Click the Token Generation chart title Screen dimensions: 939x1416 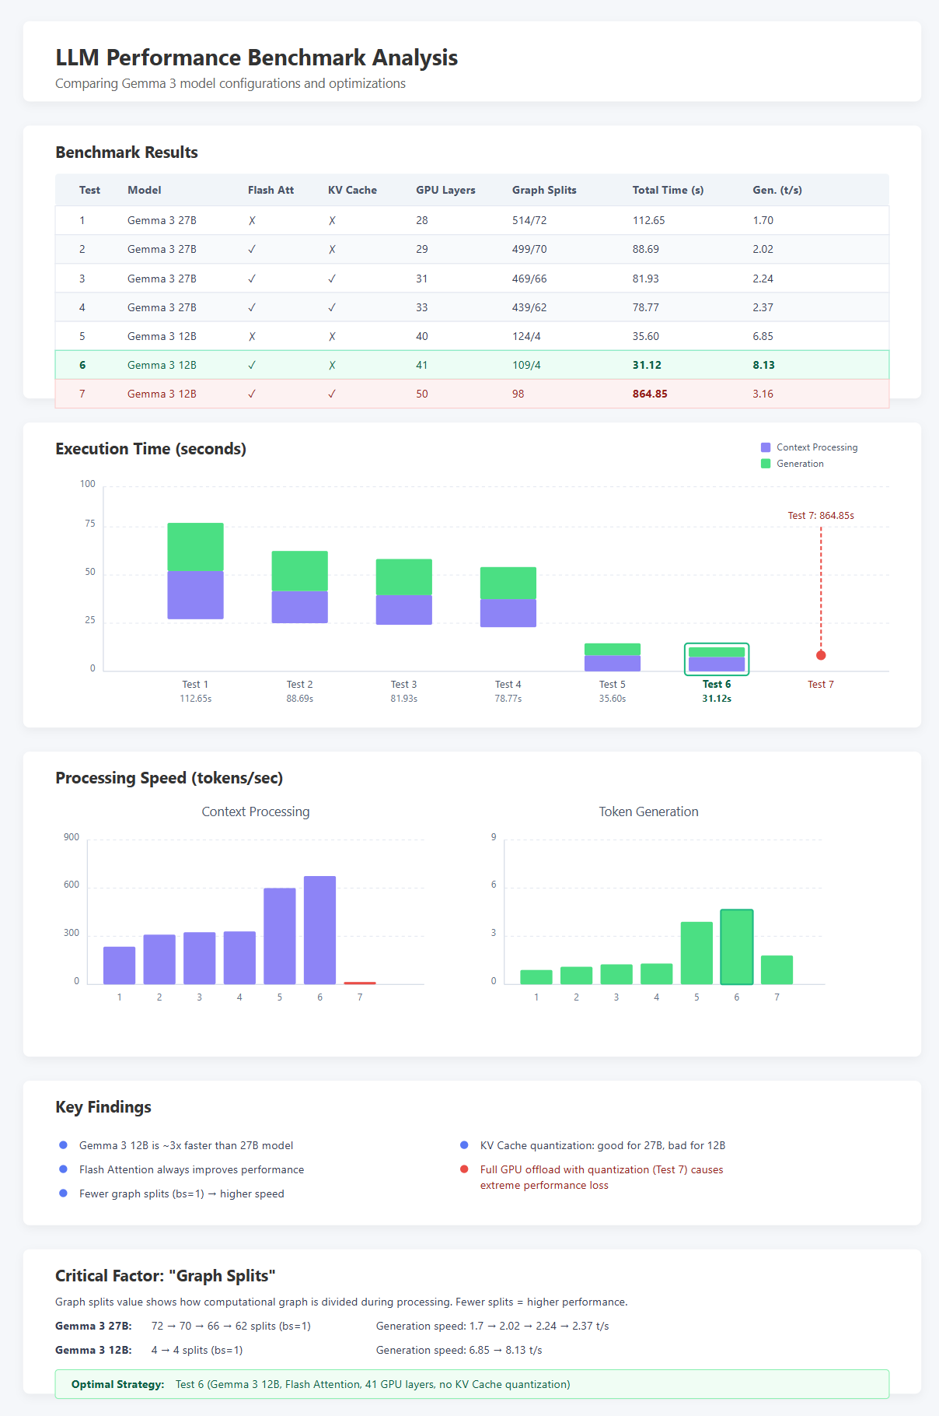(x=649, y=811)
